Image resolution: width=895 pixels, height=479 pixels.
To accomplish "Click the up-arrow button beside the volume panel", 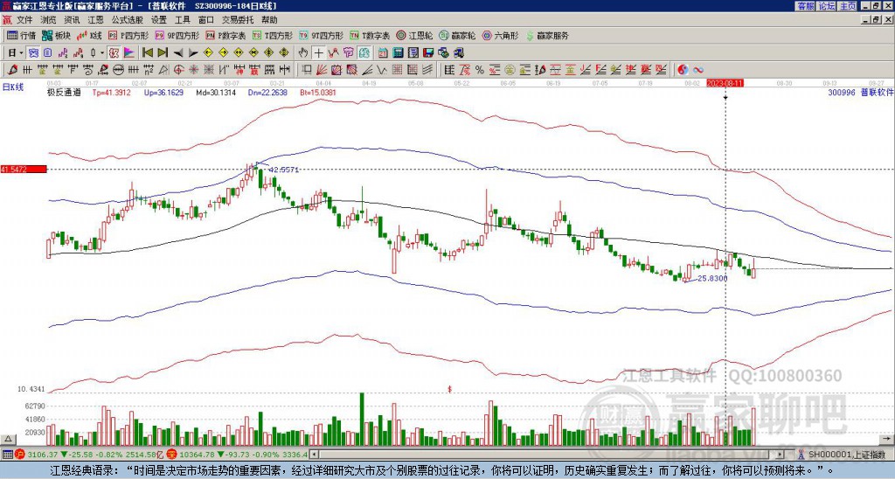I will click(x=8, y=440).
